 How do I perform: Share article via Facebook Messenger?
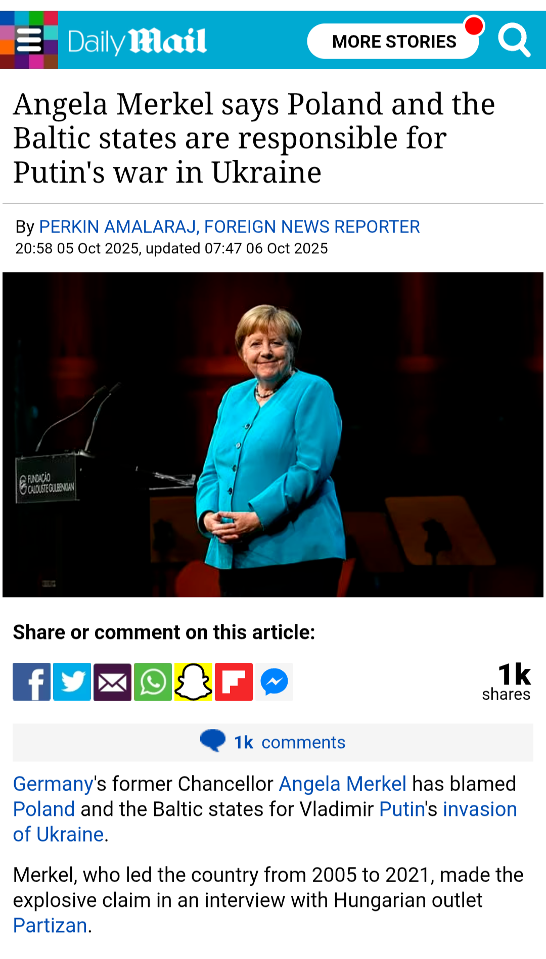[274, 682]
